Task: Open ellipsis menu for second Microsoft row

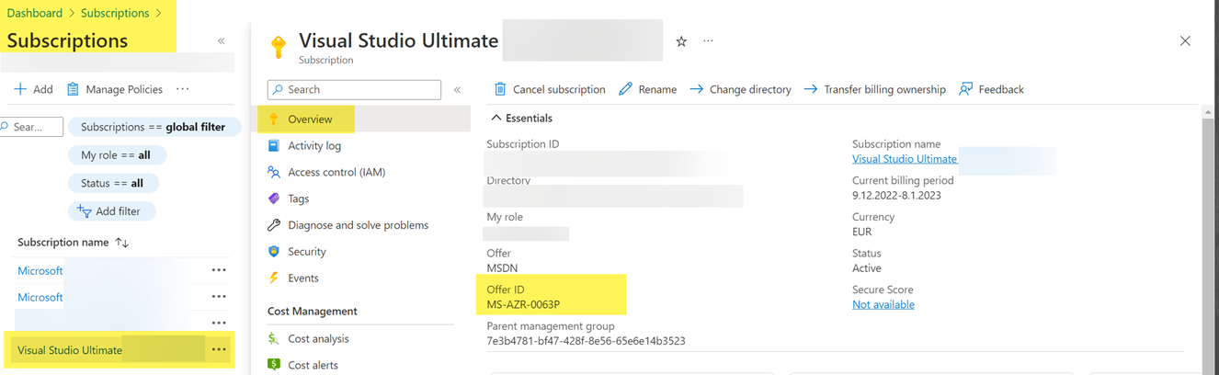Action: pyautogui.click(x=219, y=297)
